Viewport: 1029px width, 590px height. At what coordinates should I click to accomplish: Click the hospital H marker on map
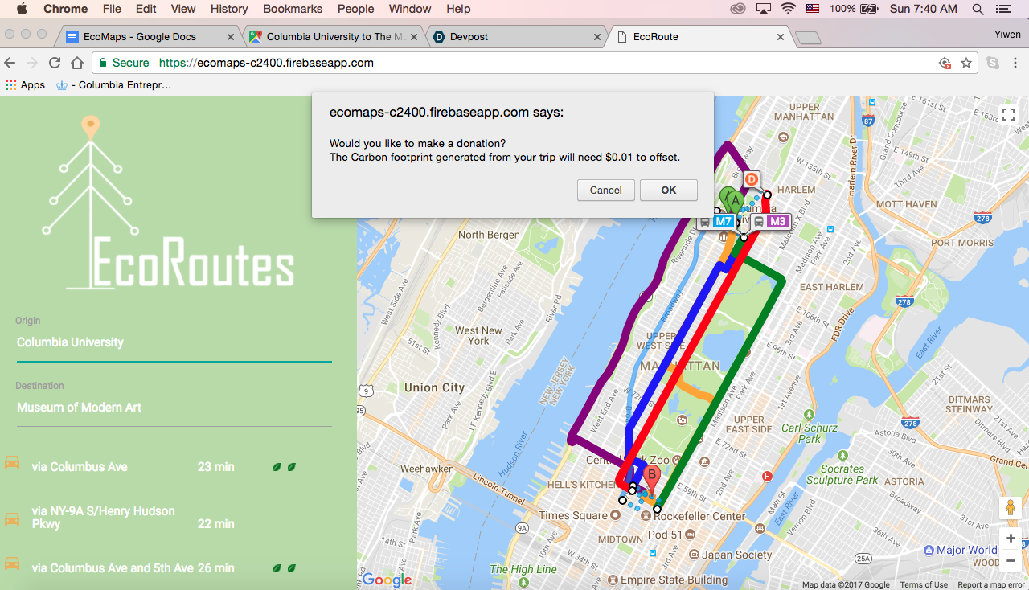[x=767, y=477]
